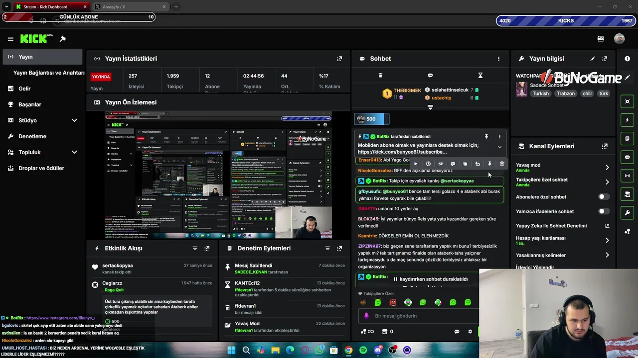
Task: Expand the pinned message with its chevron
Action: [499, 147]
